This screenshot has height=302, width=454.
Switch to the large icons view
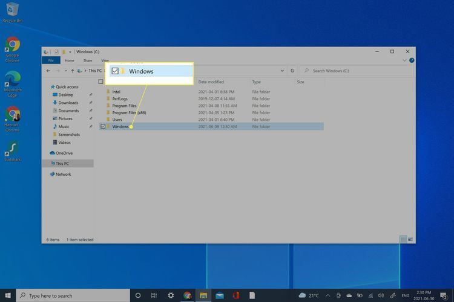411,239
